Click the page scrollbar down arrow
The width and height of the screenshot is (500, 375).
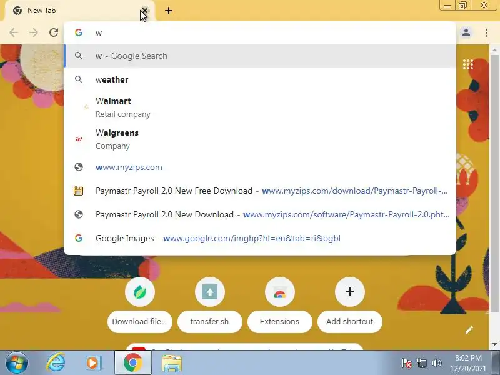(x=494, y=344)
